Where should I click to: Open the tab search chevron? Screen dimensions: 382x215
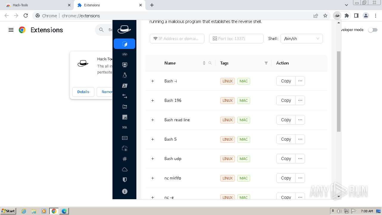coord(346,5)
